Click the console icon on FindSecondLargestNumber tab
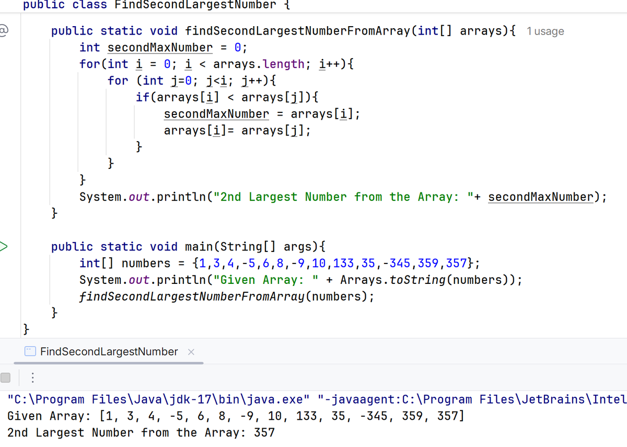The width and height of the screenshot is (627, 447). [x=30, y=352]
